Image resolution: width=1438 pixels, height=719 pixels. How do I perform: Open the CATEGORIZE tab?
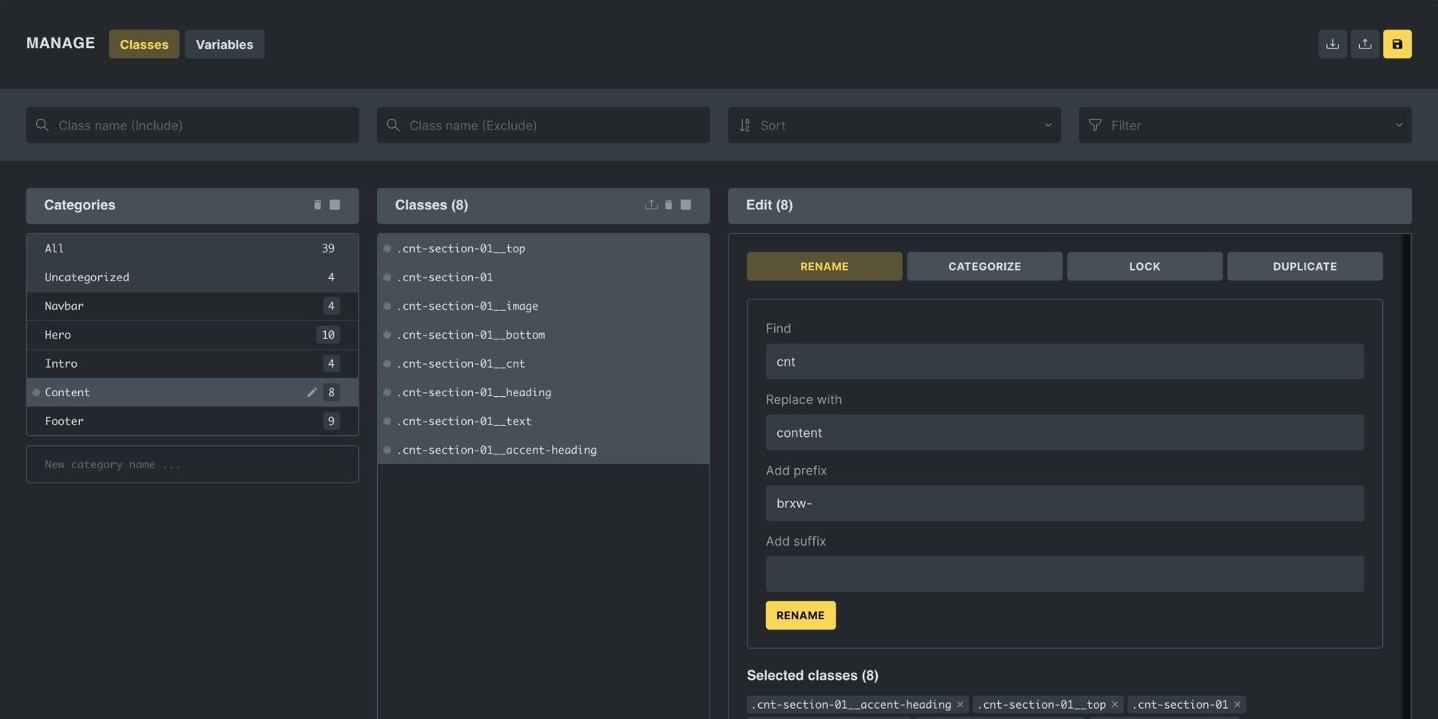984,266
